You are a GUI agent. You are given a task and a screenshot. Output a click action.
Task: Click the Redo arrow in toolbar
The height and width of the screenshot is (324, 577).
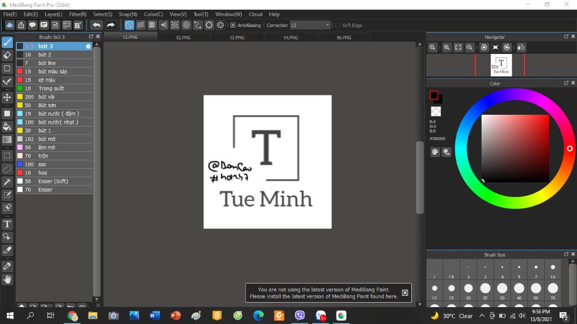[110, 25]
